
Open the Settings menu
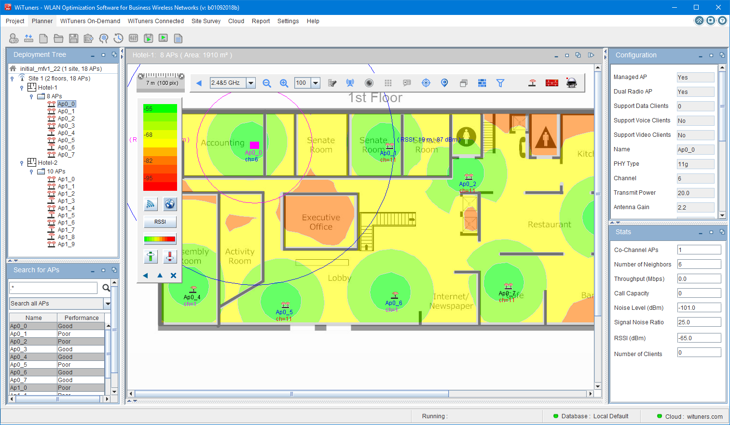(288, 21)
